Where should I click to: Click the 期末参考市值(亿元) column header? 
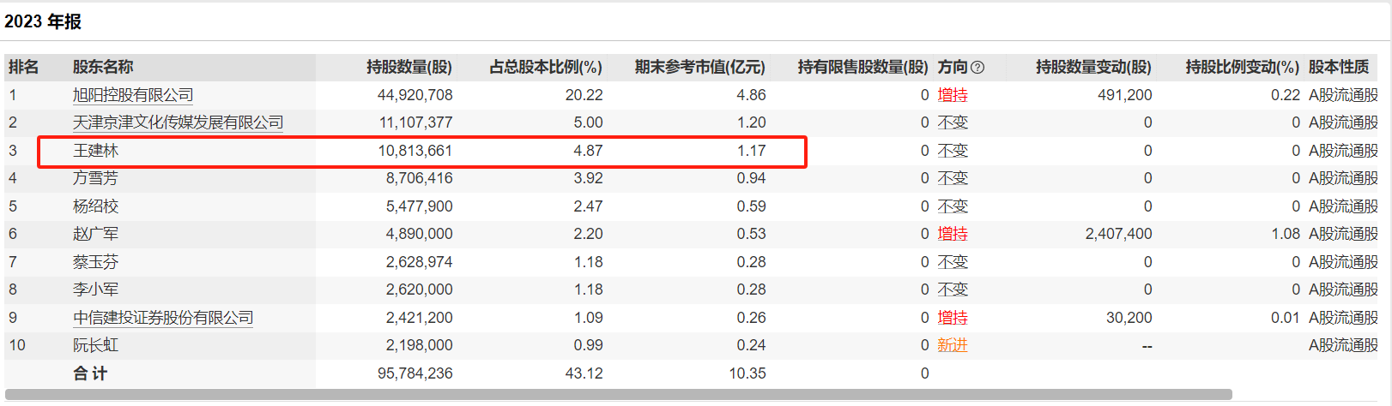(699, 67)
